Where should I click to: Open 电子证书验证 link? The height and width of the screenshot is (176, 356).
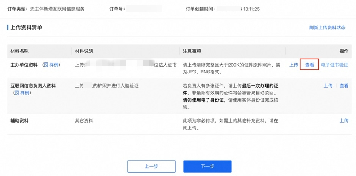(335, 65)
